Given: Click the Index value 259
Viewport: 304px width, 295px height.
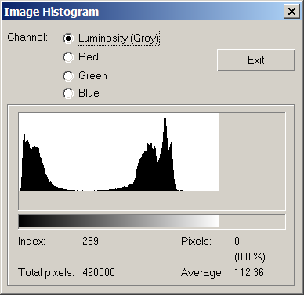Looking at the screenshot, I should tap(90, 241).
